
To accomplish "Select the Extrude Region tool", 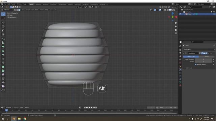I will point(3,47).
